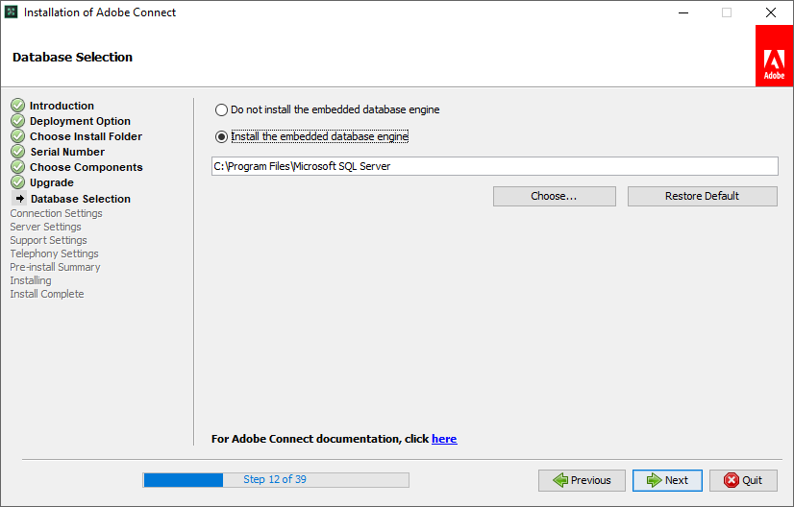This screenshot has height=507, width=794.
Task: Select 'Do not install the embedded database engine'
Action: pos(327,109)
